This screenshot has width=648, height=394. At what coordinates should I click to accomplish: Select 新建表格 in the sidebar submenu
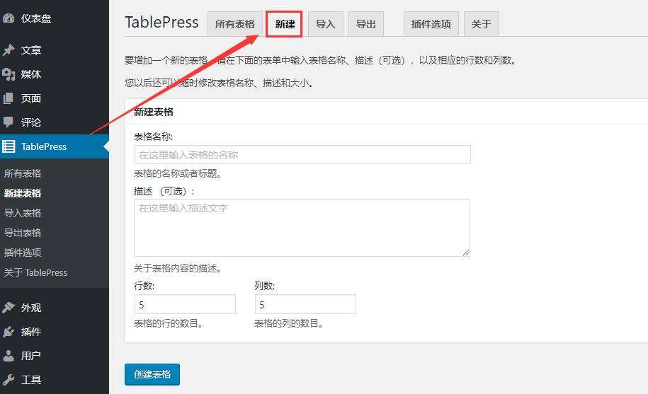pos(23,193)
